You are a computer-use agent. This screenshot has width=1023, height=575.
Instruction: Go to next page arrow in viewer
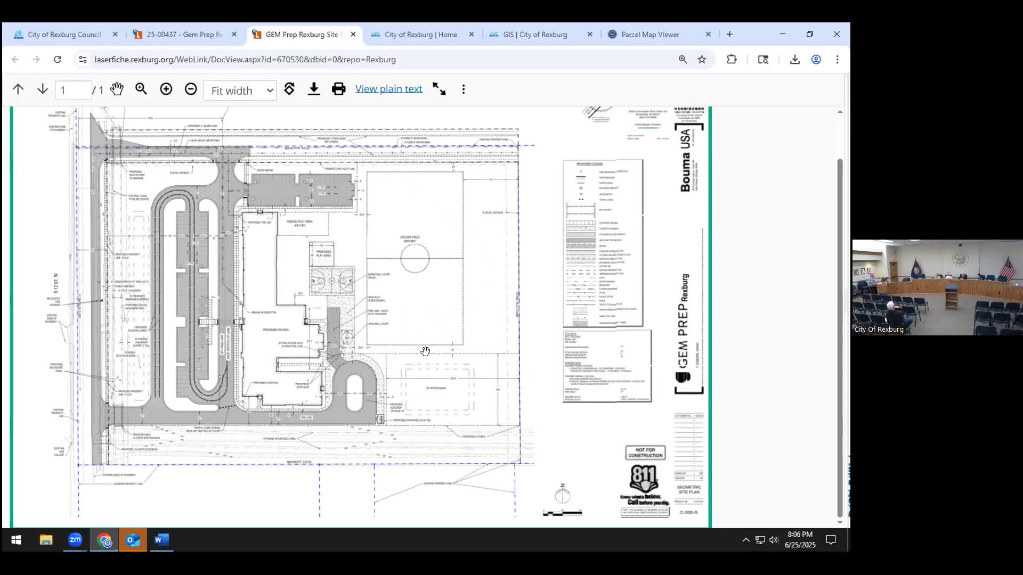point(43,89)
